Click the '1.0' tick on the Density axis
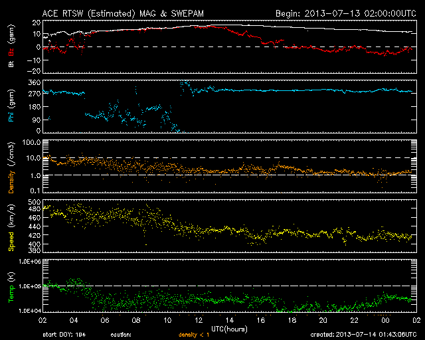This screenshot has height=340, width=425. click(x=35, y=176)
